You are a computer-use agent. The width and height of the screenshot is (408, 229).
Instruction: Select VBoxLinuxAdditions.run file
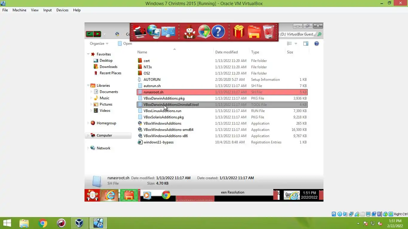click(x=222, y=111)
